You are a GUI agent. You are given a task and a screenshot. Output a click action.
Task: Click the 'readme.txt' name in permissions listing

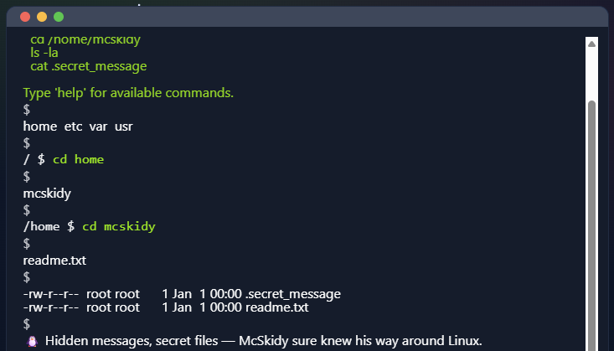click(277, 307)
